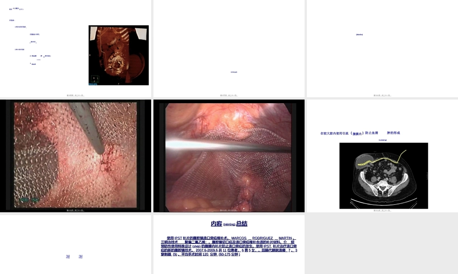Click the small centered text in top-middle slide
The width and height of the screenshot is (458, 274).
234,72
